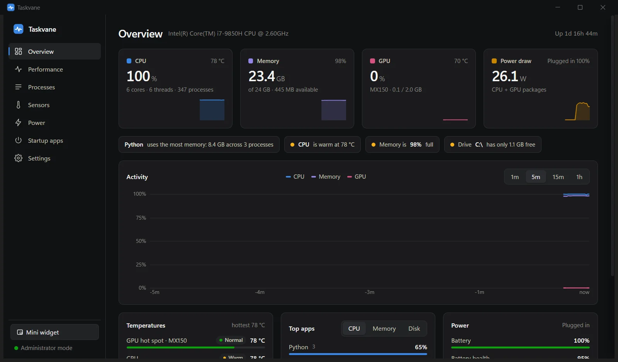The height and width of the screenshot is (362, 618).
Task: Click the Taskvane logo icon in sidebar
Action: pyautogui.click(x=18, y=29)
